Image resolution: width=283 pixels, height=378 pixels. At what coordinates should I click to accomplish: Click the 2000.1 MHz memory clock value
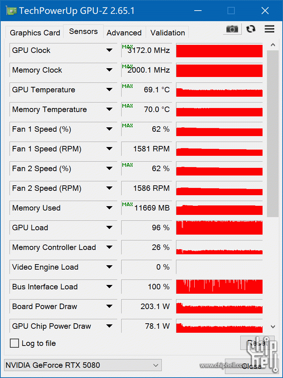(149, 70)
